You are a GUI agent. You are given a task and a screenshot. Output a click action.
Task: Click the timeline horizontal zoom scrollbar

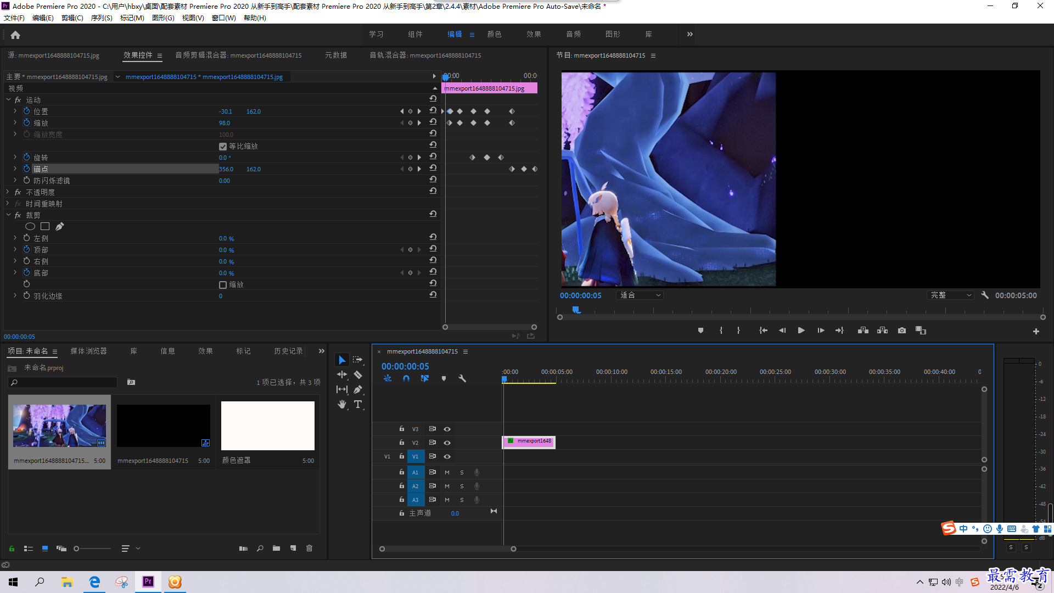(x=447, y=549)
